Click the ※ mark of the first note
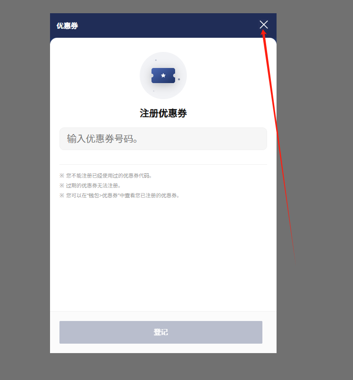Viewport: 353px width, 380px height. pos(62,176)
